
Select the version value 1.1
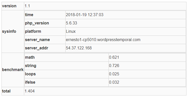pos(27,6)
